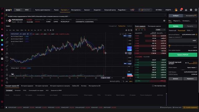The image size is (199, 112).
Task: Select the ruler measure tool
Action: 7,66
